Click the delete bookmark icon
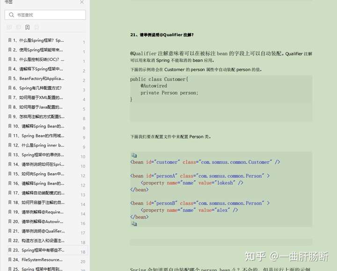337x271 pixels. [x=37, y=27]
